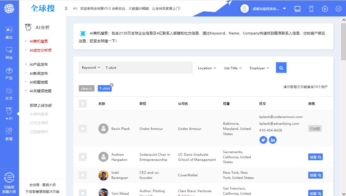Open the settings gear in the top bar
This screenshot has width=346, height=196.
[338, 9]
